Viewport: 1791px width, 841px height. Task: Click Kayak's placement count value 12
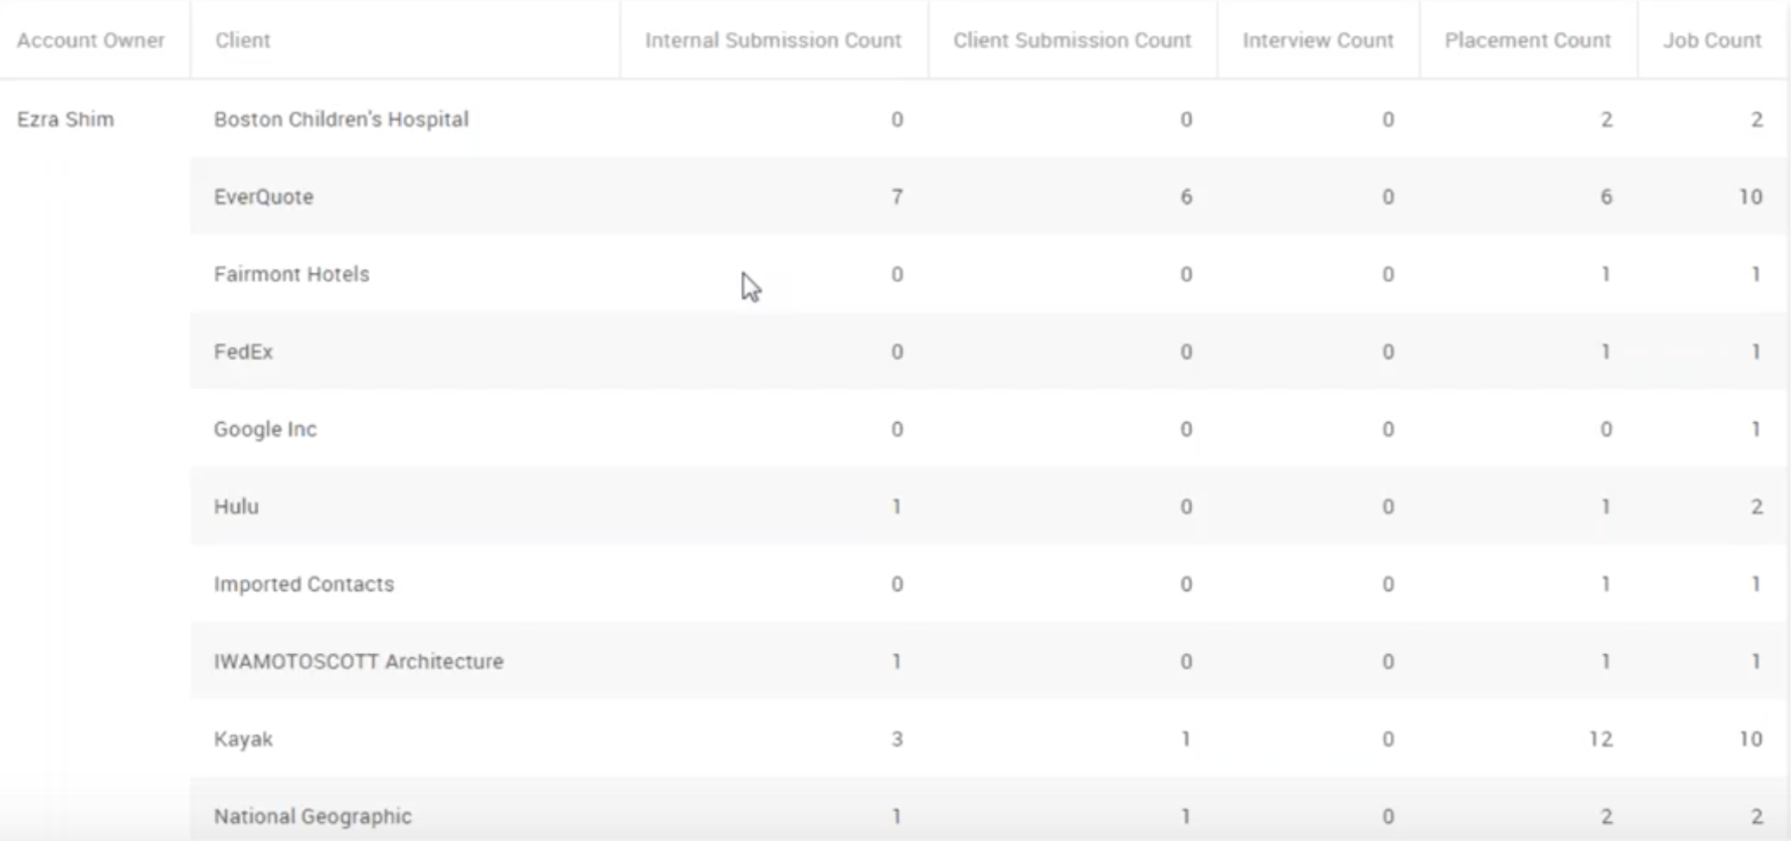click(1600, 739)
